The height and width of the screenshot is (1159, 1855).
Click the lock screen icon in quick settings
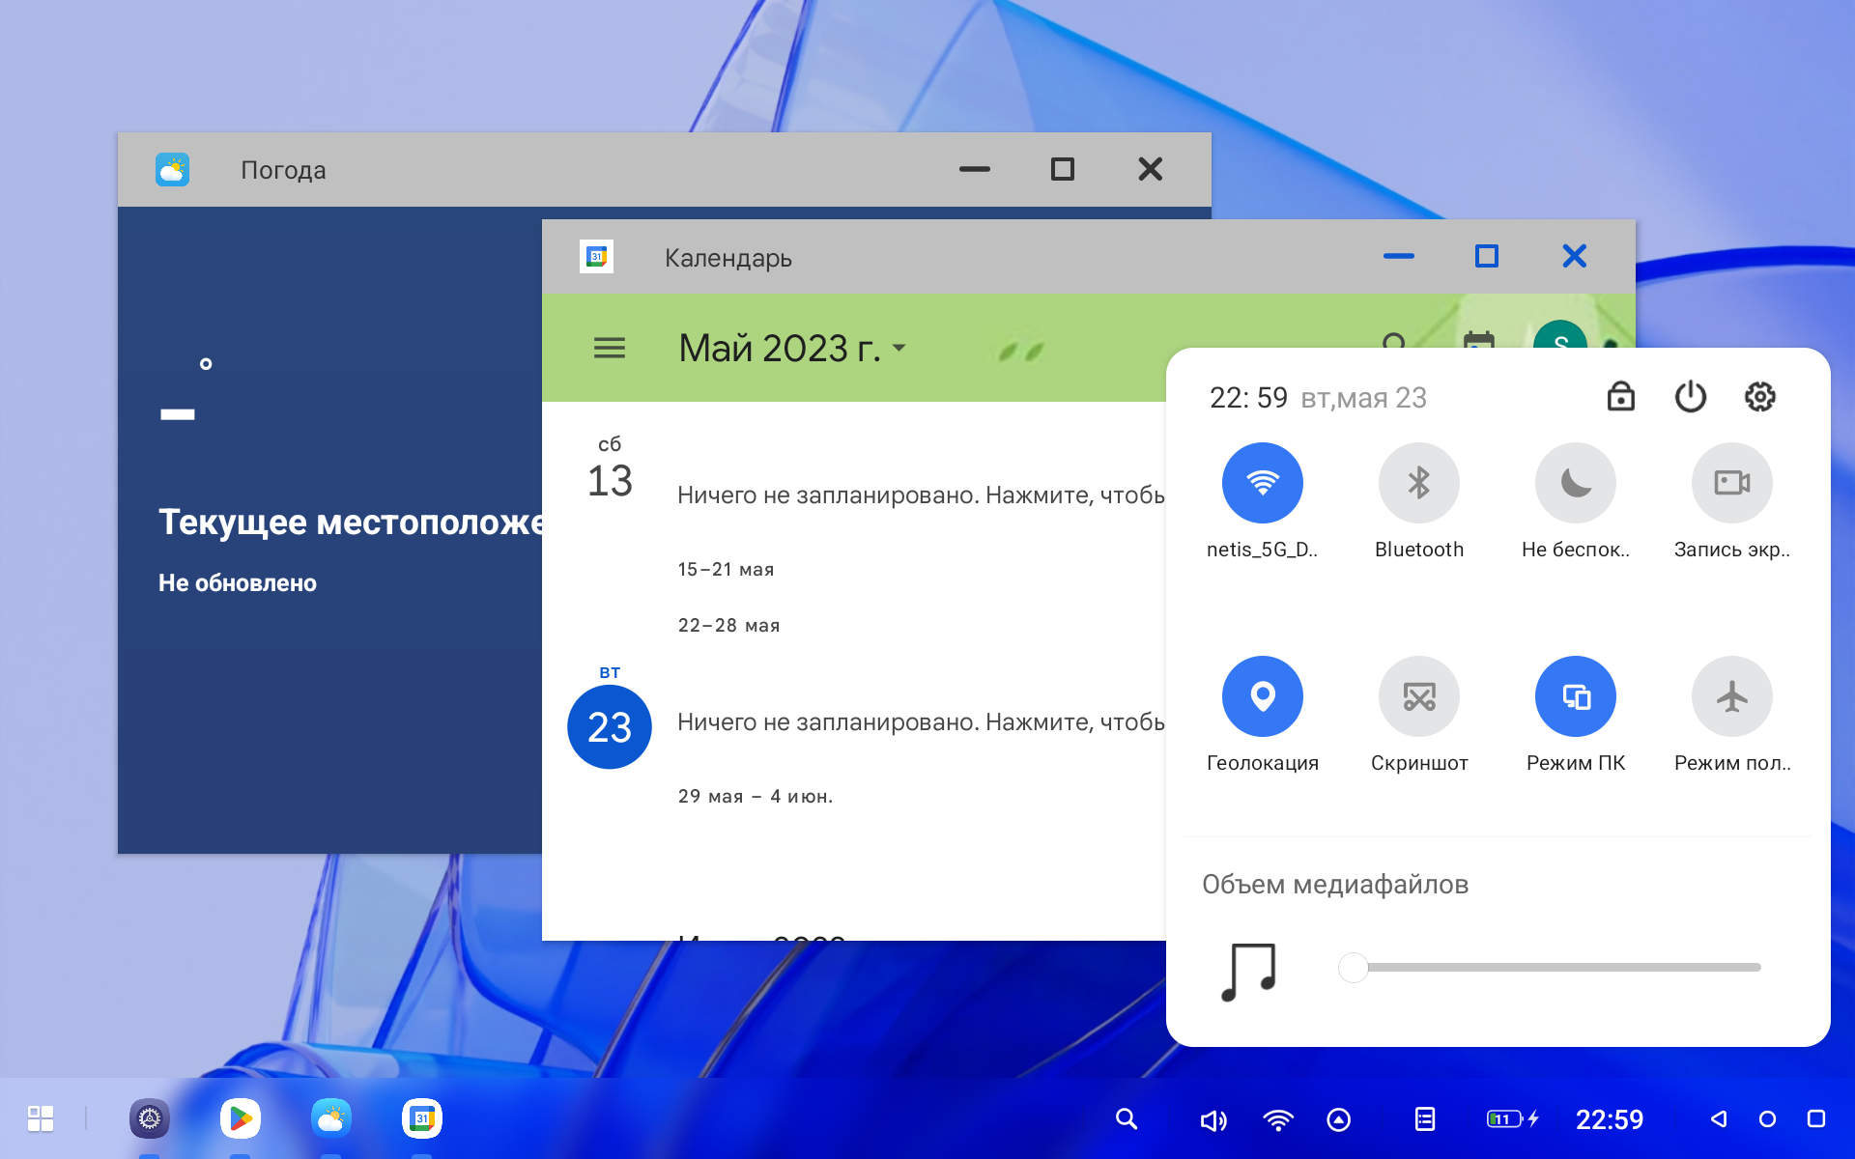coord(1620,397)
